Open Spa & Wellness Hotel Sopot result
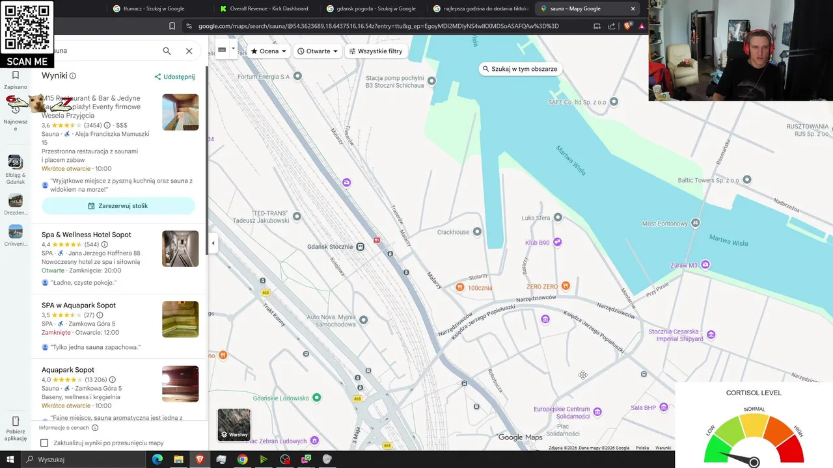Viewport: 833px width, 468px height. click(87, 235)
